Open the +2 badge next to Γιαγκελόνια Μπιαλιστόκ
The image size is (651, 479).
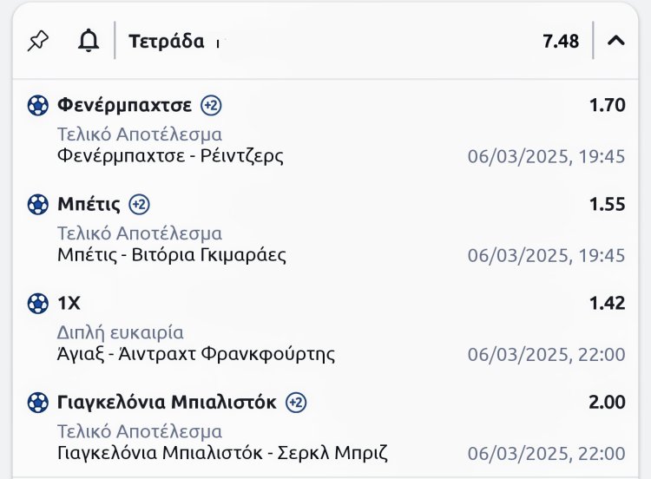(296, 403)
